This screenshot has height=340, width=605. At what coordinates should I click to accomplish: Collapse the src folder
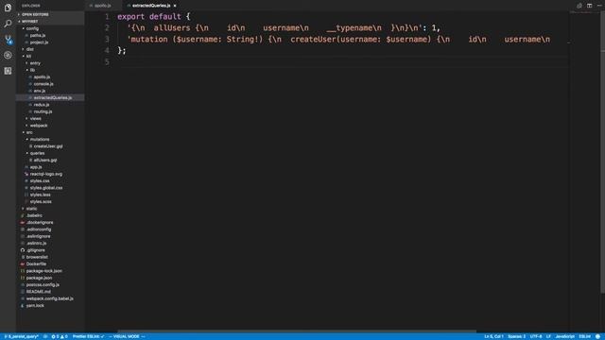coord(29,132)
